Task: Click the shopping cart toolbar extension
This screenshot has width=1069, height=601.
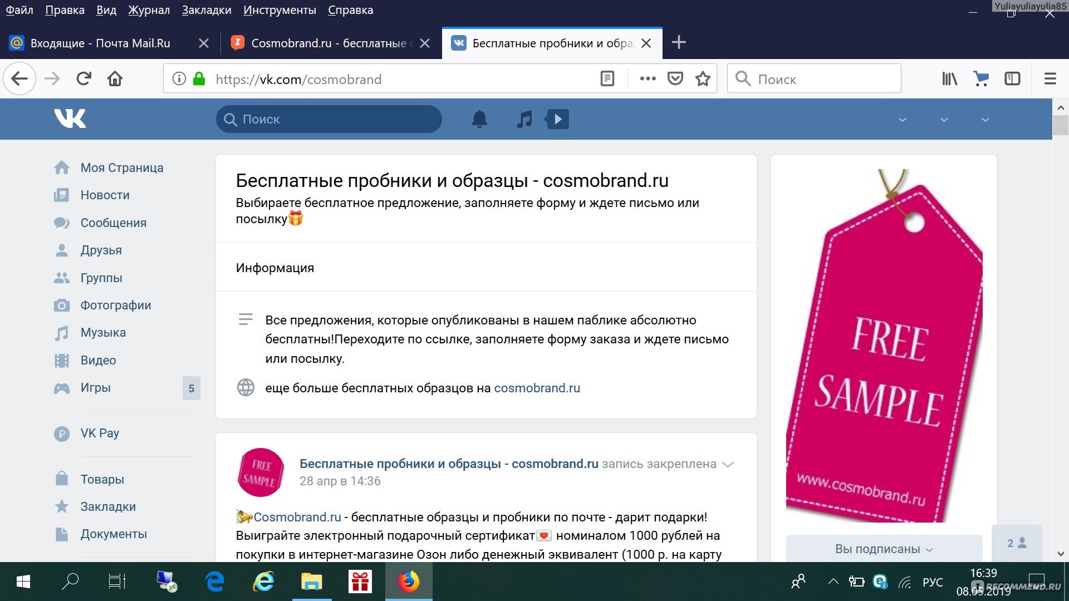Action: 981,78
